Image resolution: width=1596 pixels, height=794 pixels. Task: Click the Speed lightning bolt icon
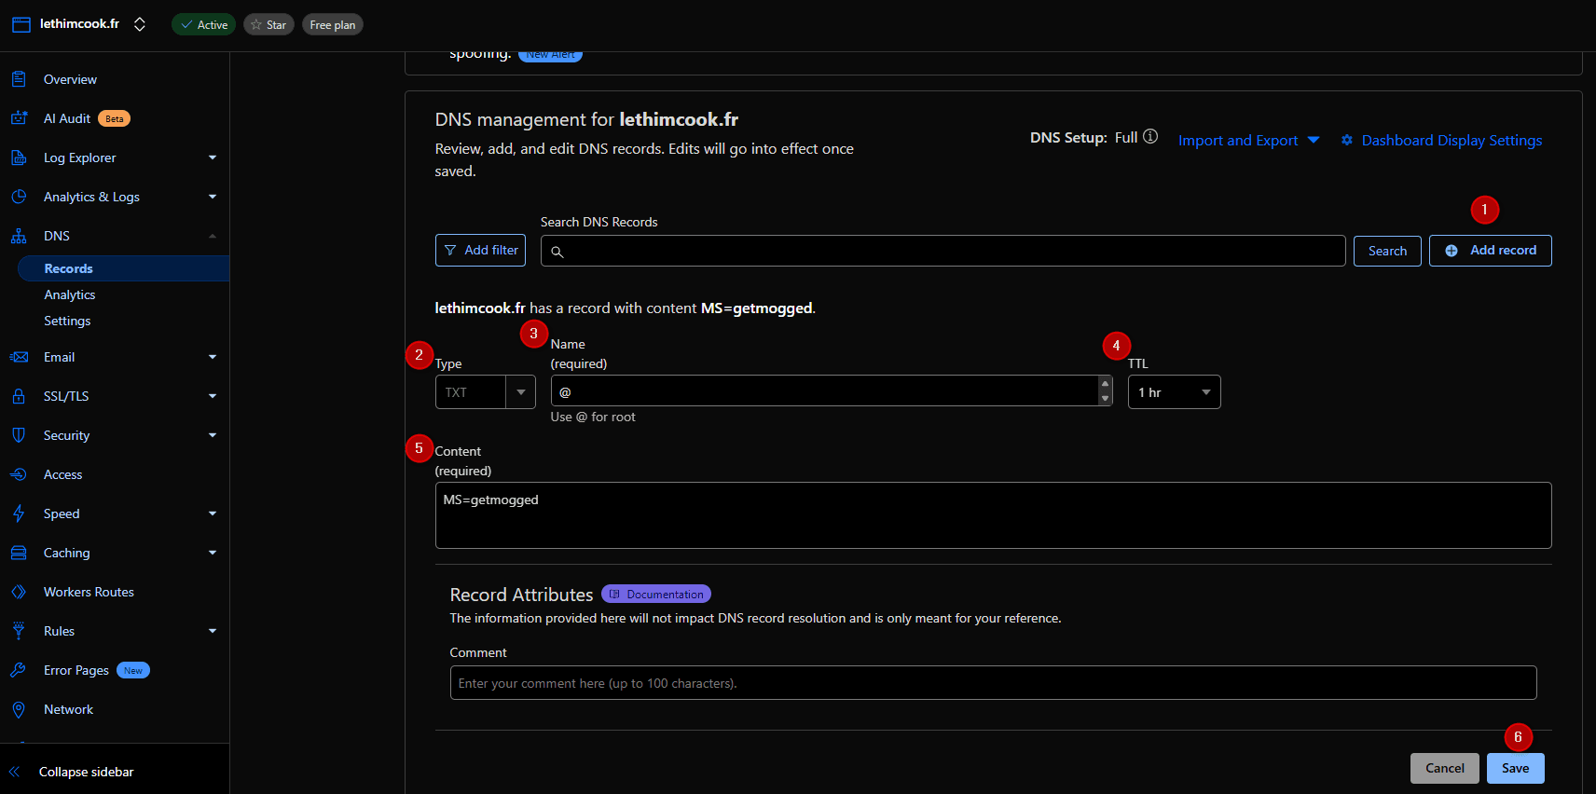19,513
